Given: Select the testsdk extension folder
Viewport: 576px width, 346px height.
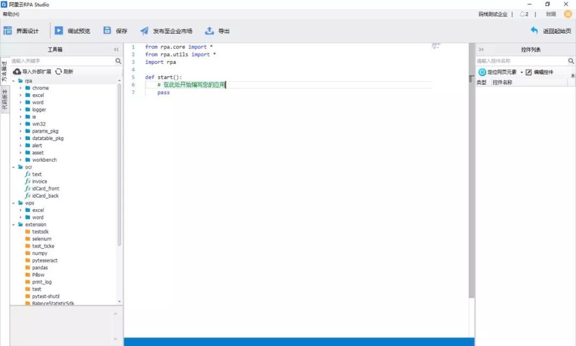Looking at the screenshot, I should pos(37,232).
